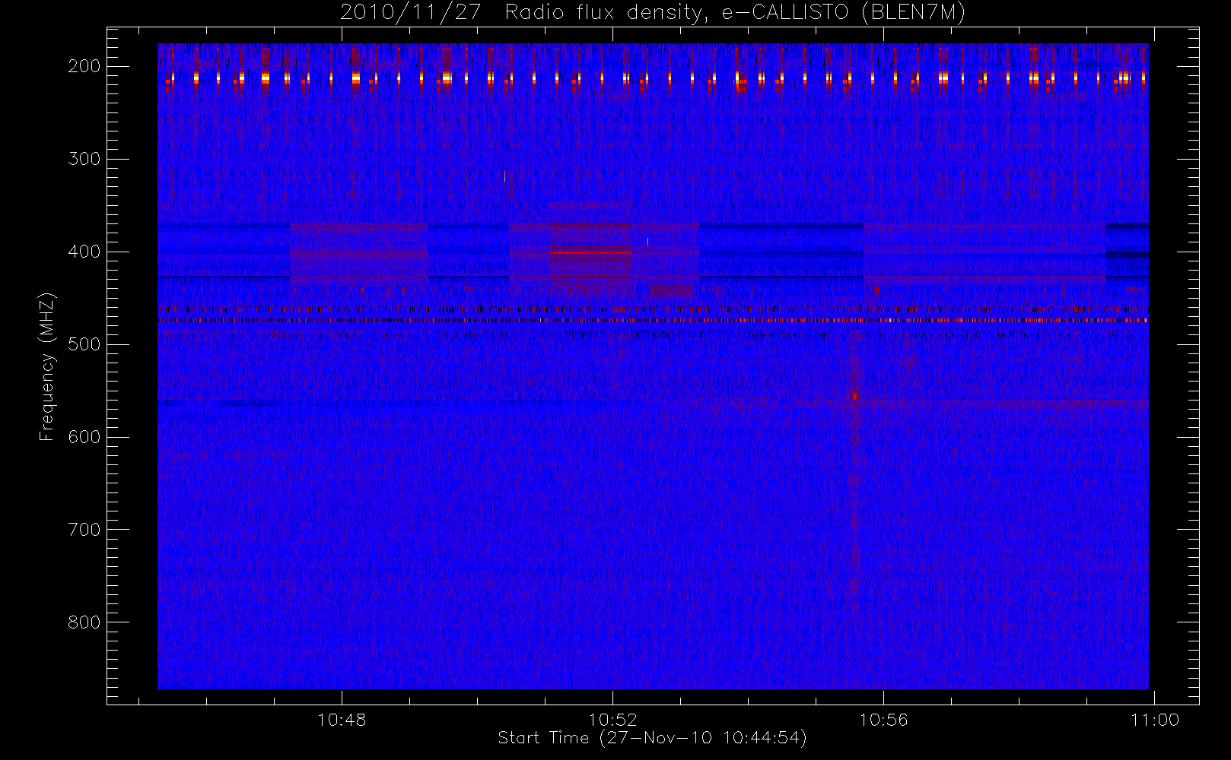Click the 11:00 time tick label

point(1155,720)
